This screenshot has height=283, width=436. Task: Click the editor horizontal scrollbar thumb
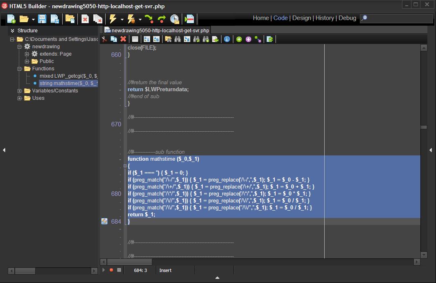[129, 262]
